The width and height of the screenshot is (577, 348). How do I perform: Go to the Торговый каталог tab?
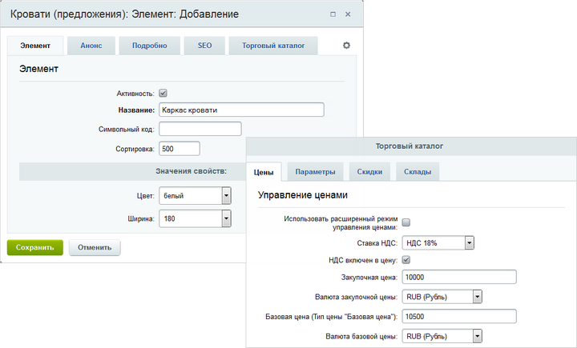click(x=273, y=46)
